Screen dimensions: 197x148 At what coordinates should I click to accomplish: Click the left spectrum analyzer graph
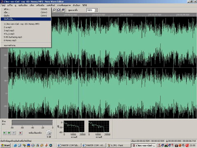[74, 126]
